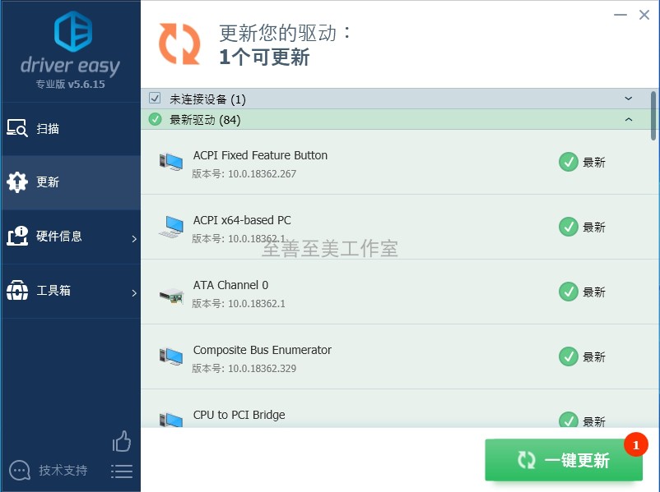Collapse the 最新驱动 (84) section
The width and height of the screenshot is (660, 492).
629,120
